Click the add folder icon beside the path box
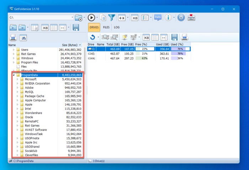The image size is (249, 170). [79, 17]
